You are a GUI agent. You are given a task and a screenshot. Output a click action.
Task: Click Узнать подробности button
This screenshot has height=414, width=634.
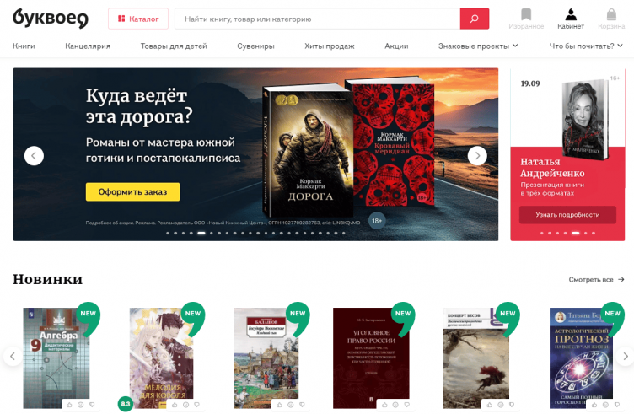coord(567,215)
